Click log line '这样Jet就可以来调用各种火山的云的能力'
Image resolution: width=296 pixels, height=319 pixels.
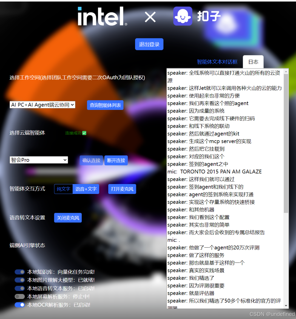tap(224, 88)
